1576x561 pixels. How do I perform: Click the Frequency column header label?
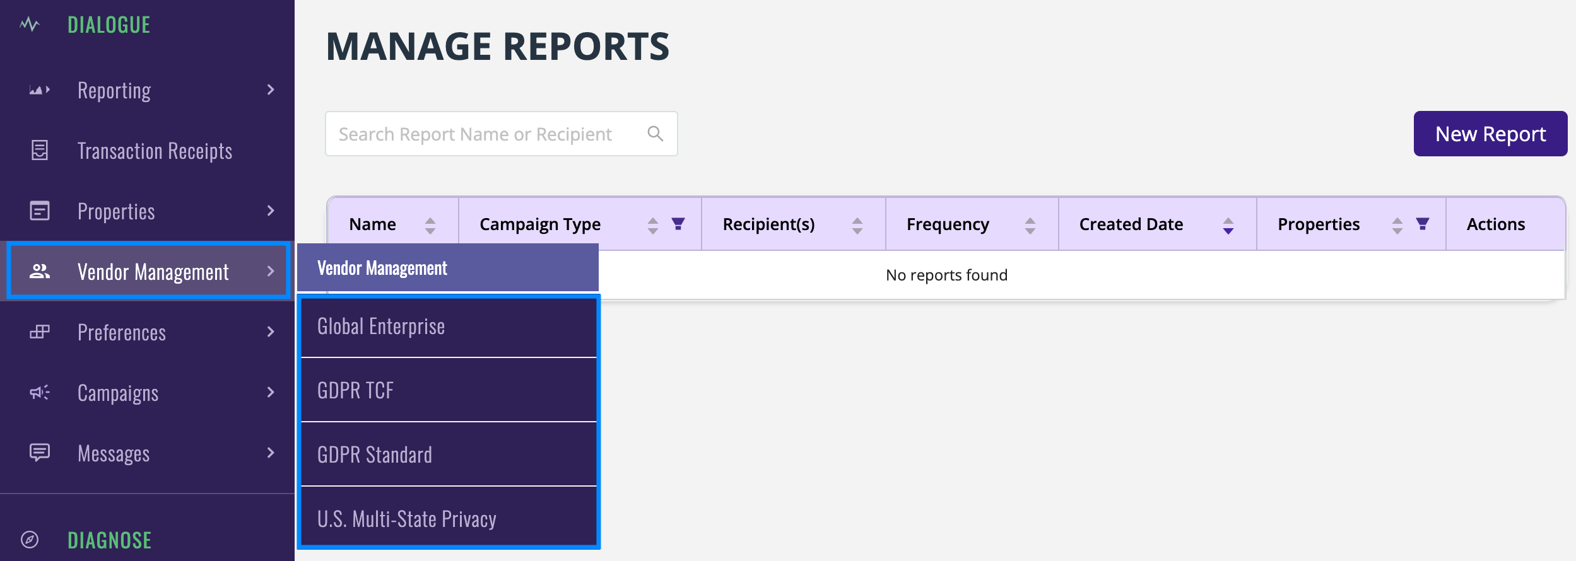pyautogui.click(x=948, y=224)
